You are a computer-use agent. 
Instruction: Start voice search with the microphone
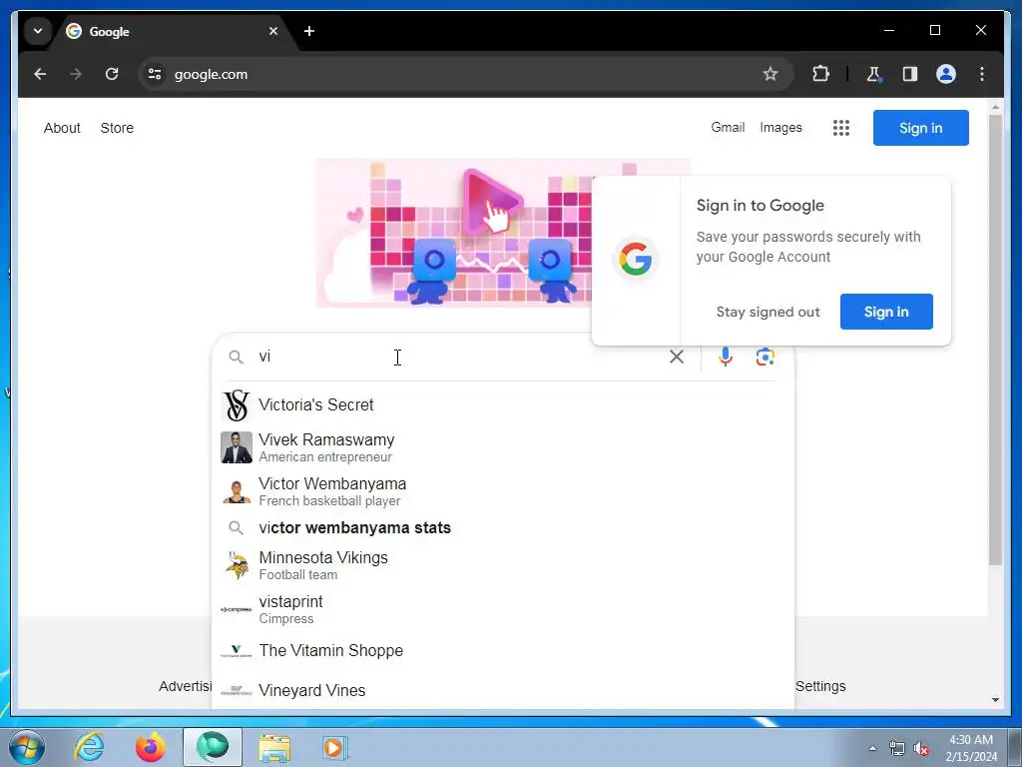click(x=726, y=357)
